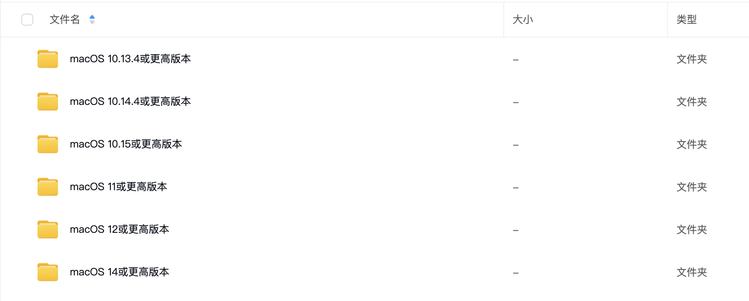Viewport: 749px width, 301px height.
Task: Sort files using the 文件名 arrow indicator
Action: click(x=92, y=20)
